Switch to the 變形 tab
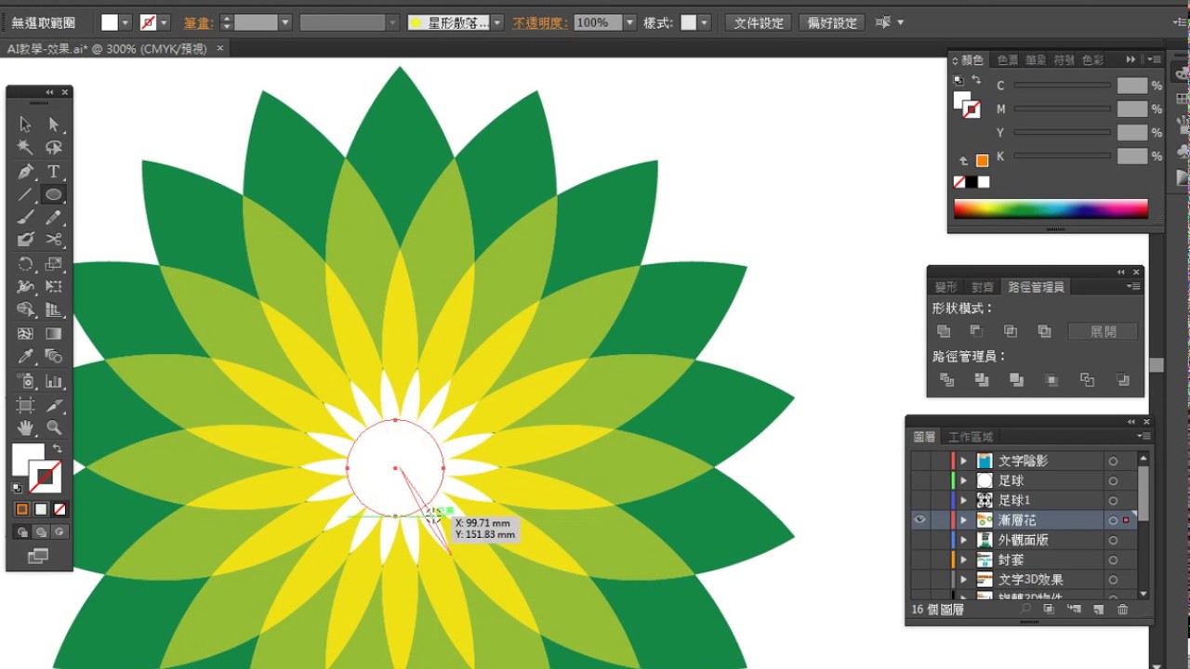Screen dimensions: 1190x669 coord(945,287)
